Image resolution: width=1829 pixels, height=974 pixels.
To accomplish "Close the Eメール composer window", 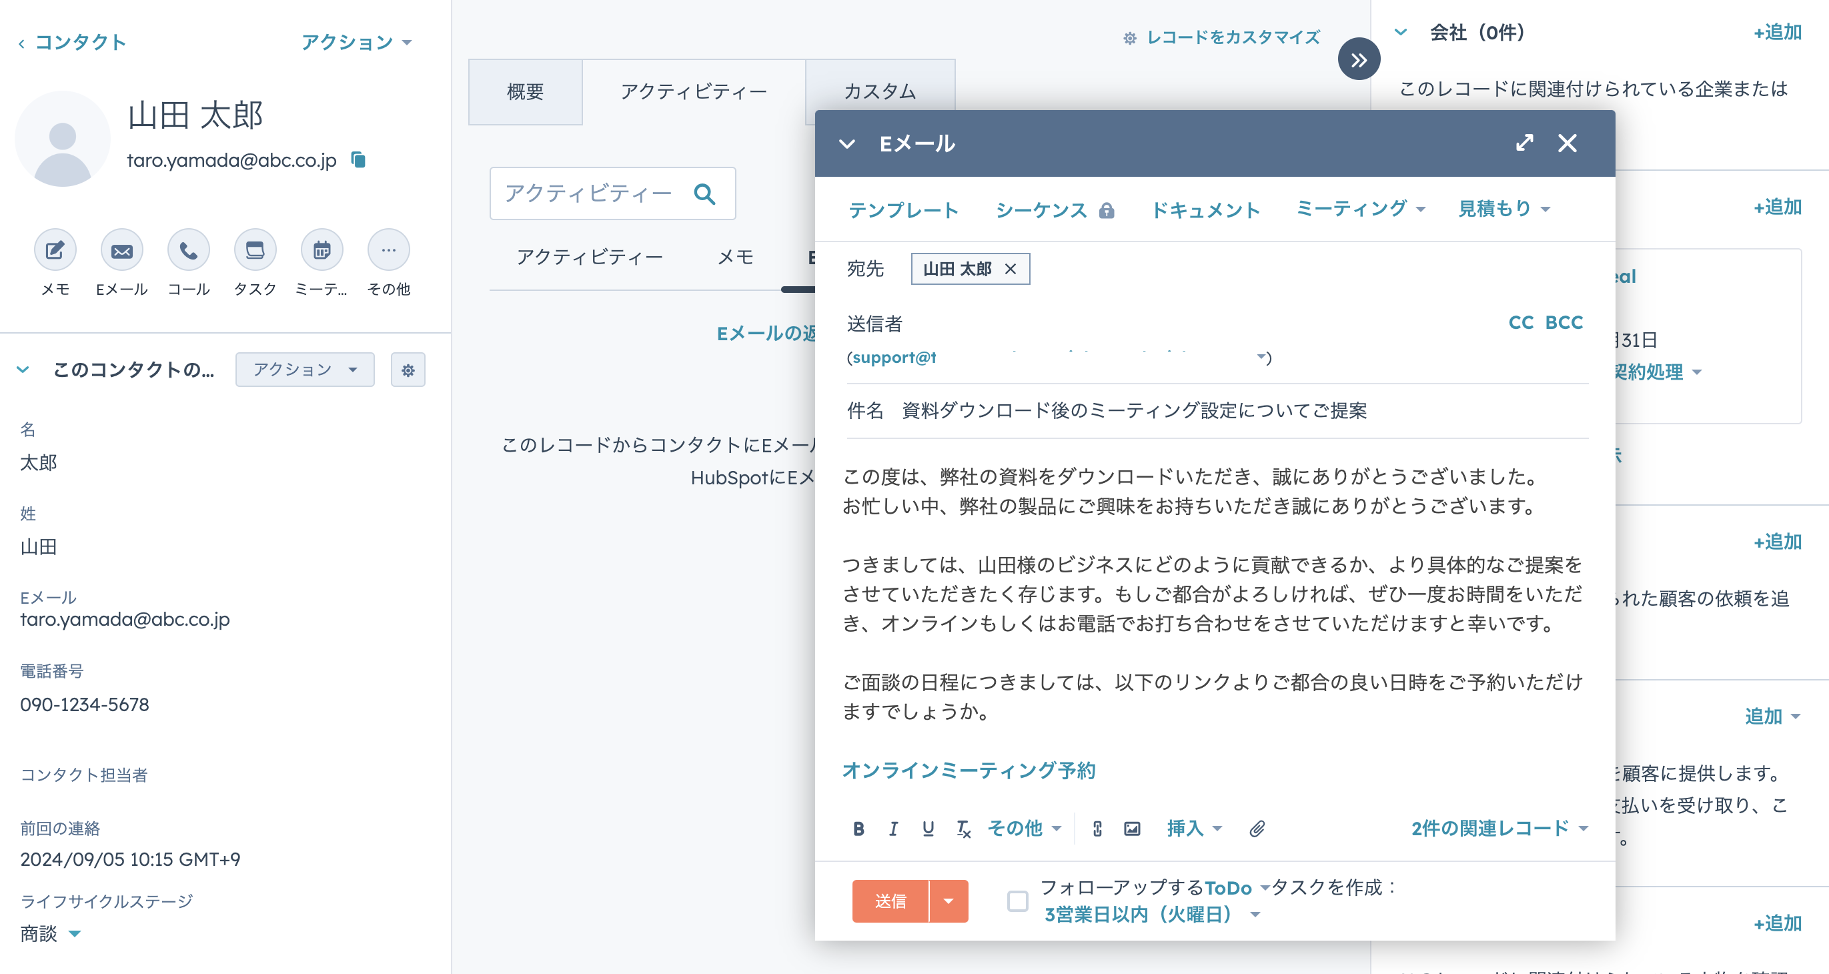I will 1567,143.
